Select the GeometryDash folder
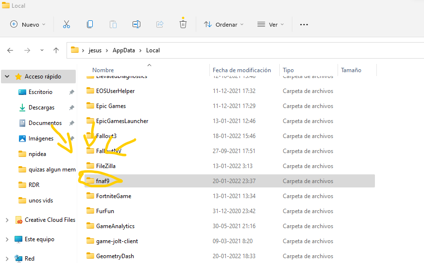Viewport: 424px width, 263px height. click(x=115, y=256)
